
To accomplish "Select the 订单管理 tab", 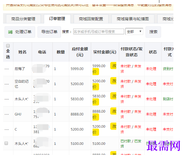I will click(x=57, y=19).
